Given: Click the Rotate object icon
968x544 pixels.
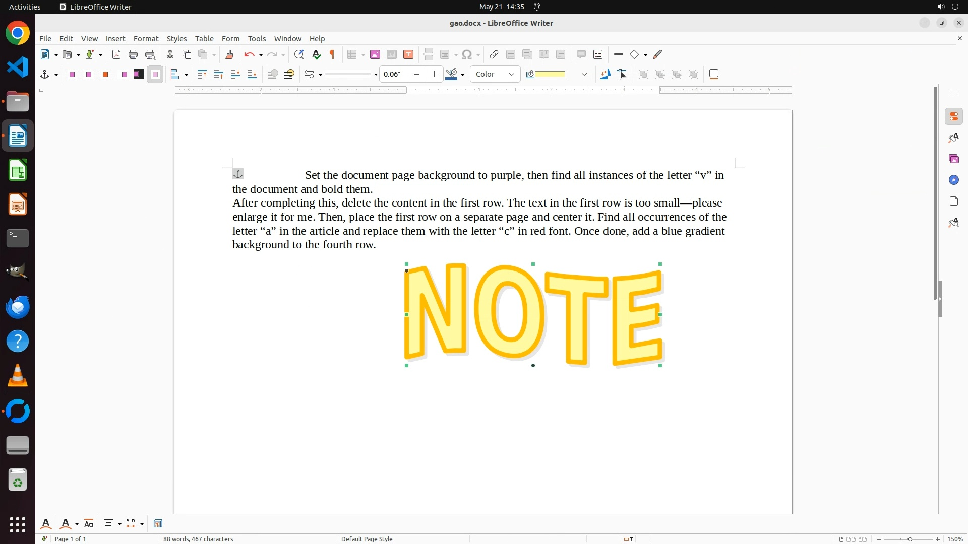Looking at the screenshot, I should [606, 74].
